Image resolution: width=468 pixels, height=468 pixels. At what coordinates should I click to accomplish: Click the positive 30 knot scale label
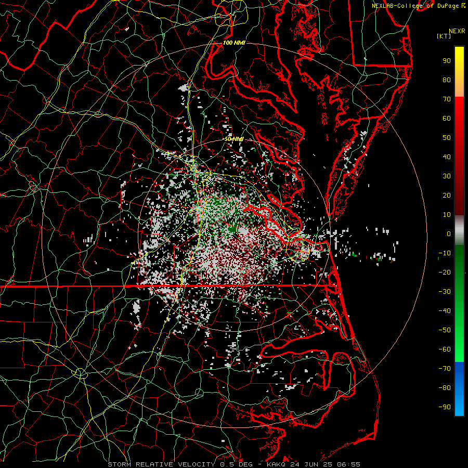click(447, 176)
